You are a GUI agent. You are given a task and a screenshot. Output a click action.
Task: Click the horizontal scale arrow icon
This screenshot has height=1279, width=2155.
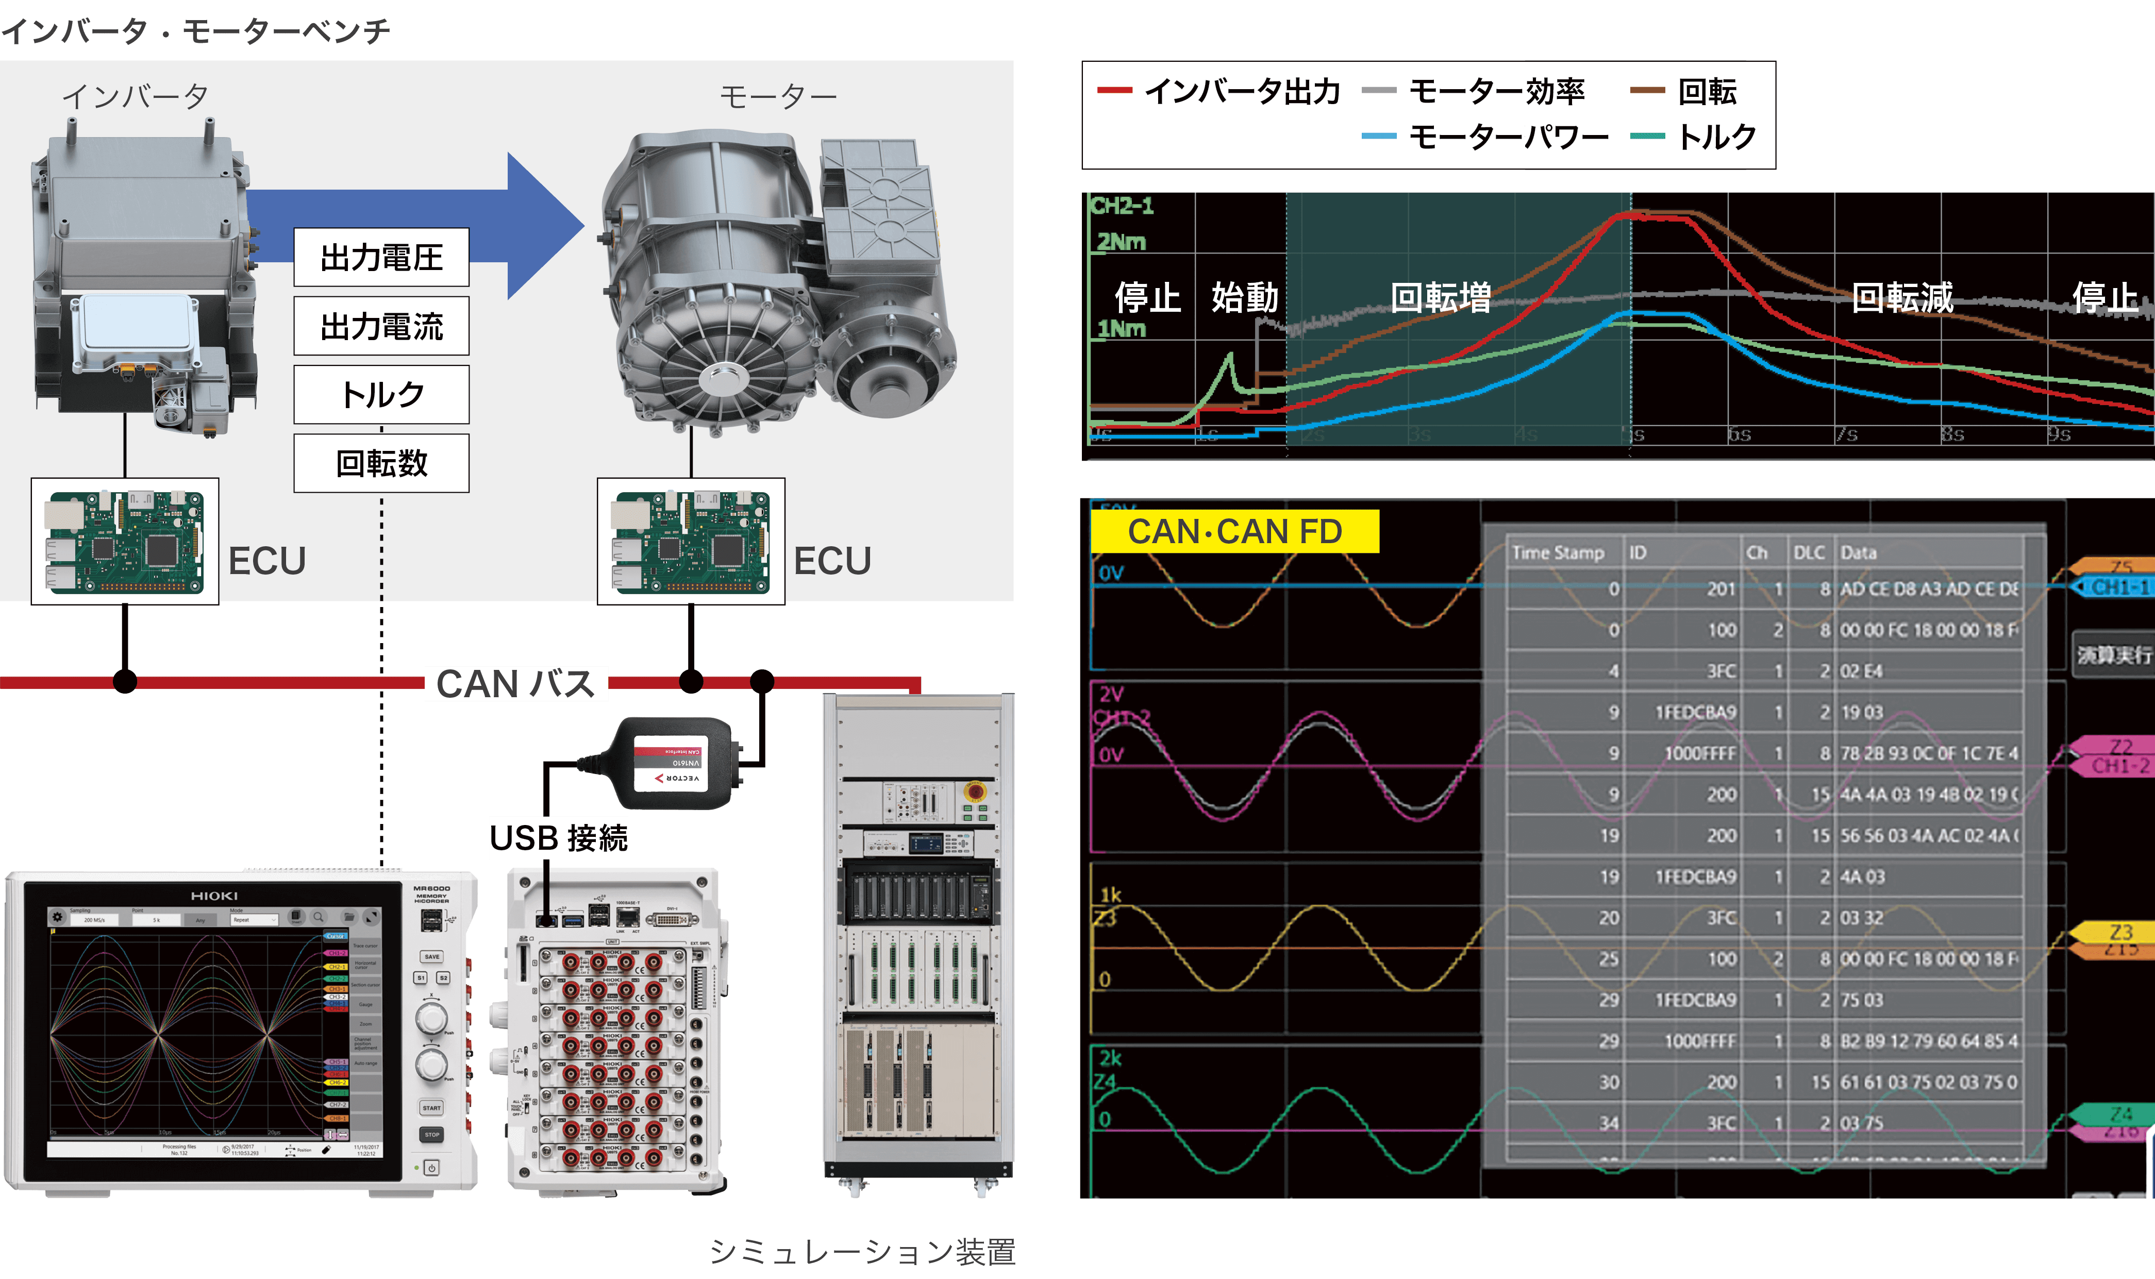pos(343,1135)
